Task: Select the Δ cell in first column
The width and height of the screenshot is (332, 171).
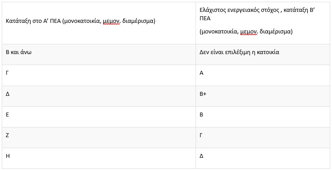Action: tap(99, 96)
